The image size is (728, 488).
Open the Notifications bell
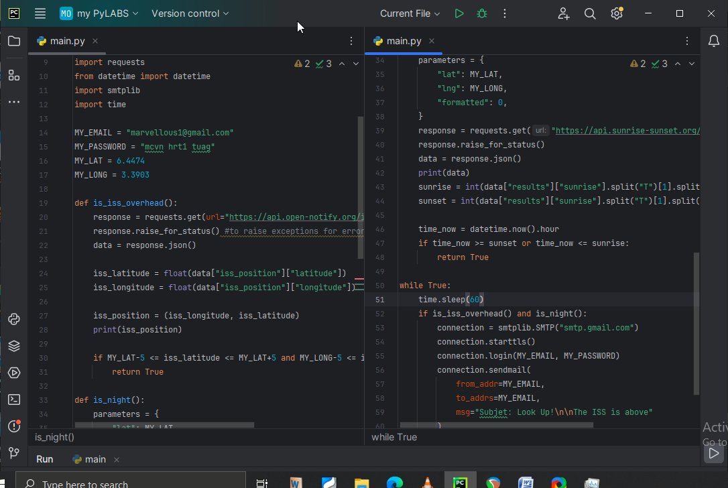pyautogui.click(x=714, y=41)
